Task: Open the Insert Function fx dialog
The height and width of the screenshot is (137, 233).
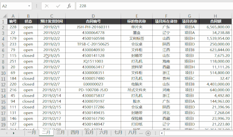Action: [69, 6]
